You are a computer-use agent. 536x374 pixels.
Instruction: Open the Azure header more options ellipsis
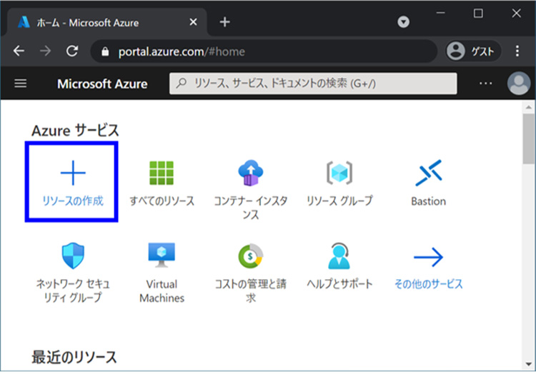point(485,84)
